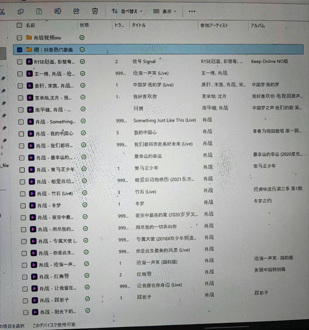Check the box beside 肖战 - 红梅赞
Screen dimensions: 309x330
(25, 277)
